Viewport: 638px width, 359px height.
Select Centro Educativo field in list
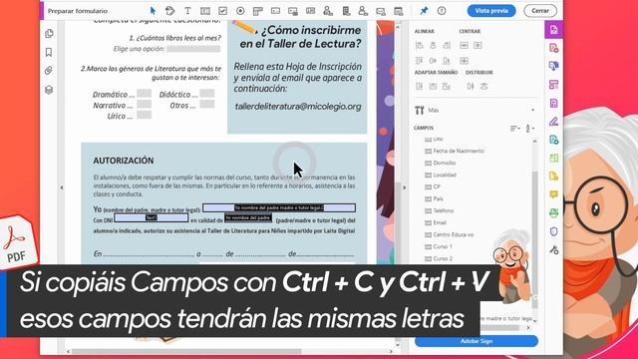(x=453, y=235)
